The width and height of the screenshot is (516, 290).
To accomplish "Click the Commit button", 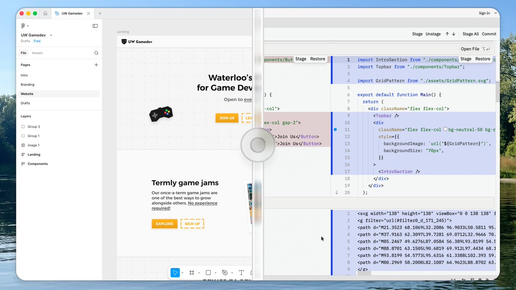I will click(489, 34).
